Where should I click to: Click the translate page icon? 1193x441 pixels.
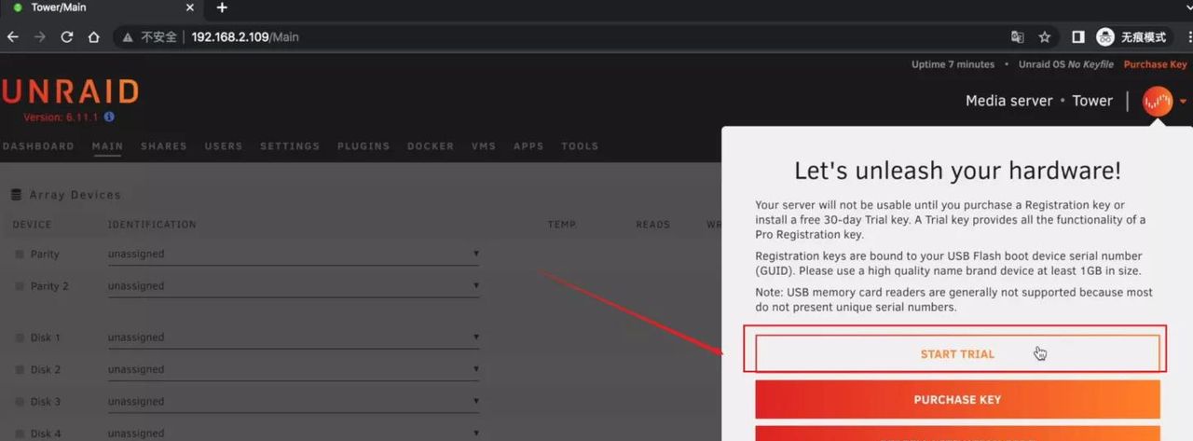pyautogui.click(x=1018, y=37)
